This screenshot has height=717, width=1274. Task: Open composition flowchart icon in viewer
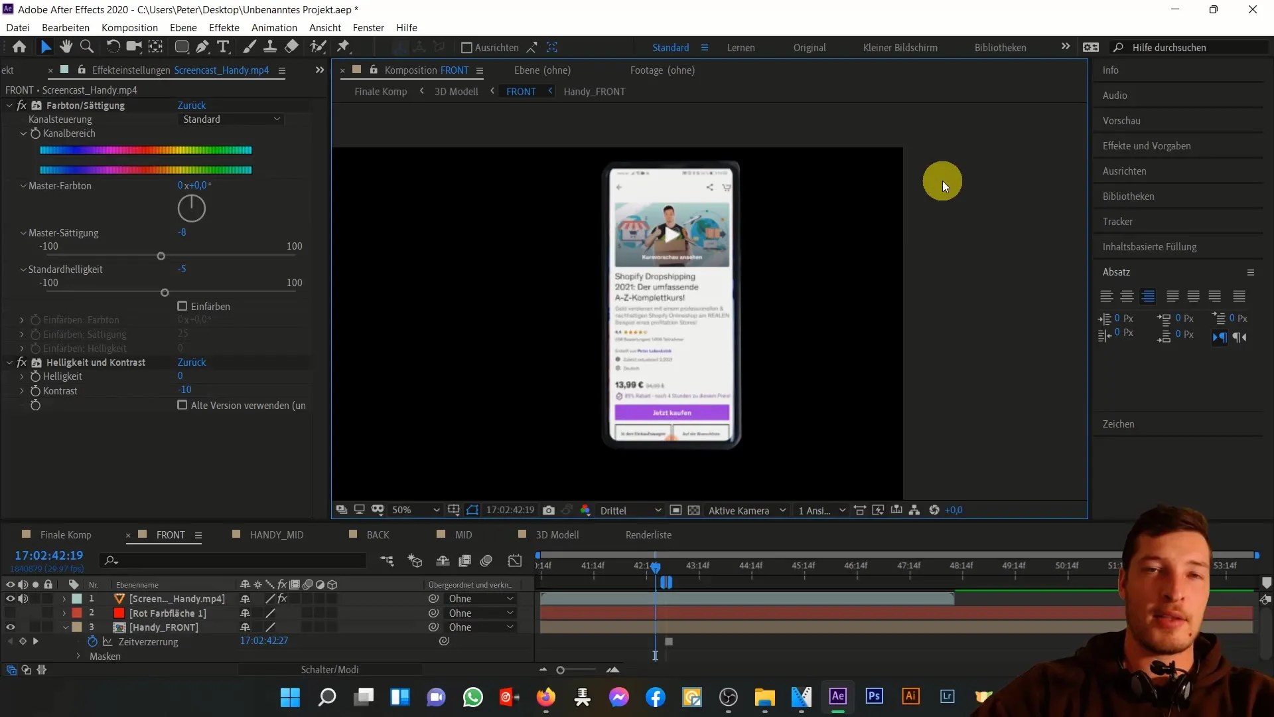pyautogui.click(x=914, y=511)
